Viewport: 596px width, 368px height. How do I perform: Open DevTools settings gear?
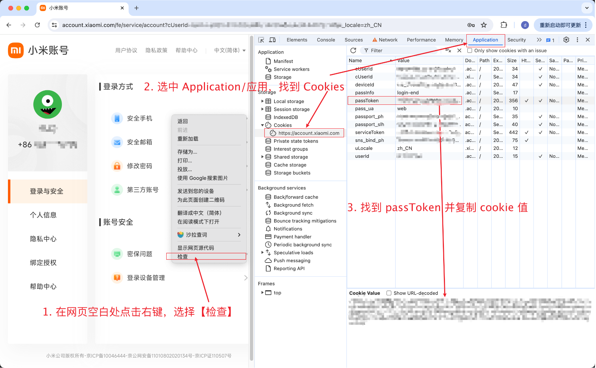tap(566, 40)
